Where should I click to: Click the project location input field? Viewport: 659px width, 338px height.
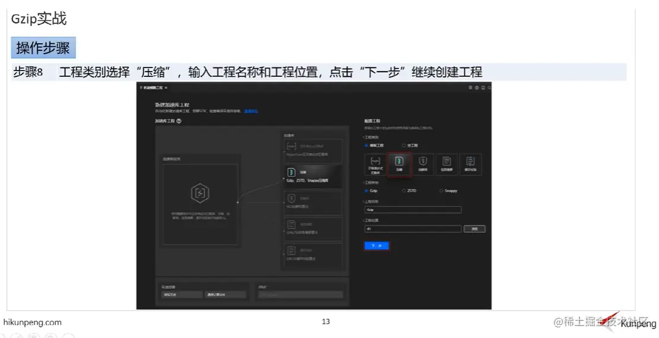tap(413, 229)
